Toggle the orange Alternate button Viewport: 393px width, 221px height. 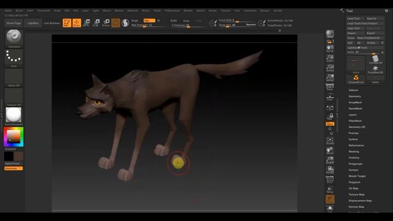[14, 168]
